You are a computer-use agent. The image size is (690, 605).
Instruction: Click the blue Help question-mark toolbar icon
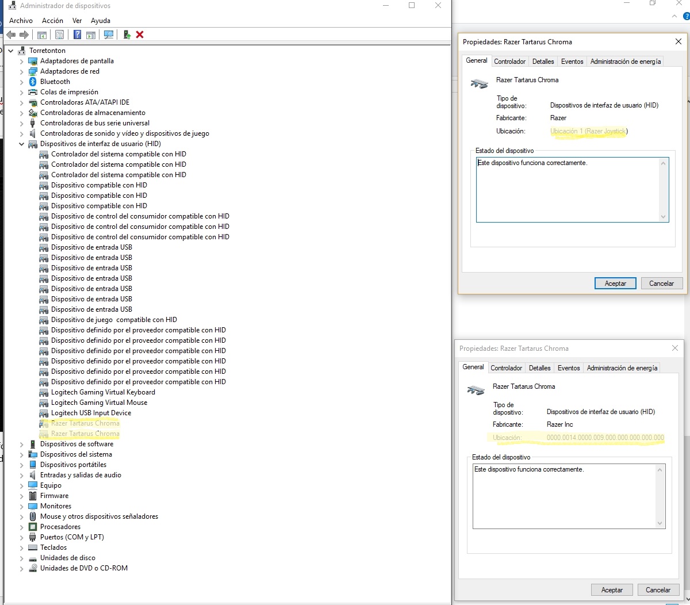coord(77,35)
